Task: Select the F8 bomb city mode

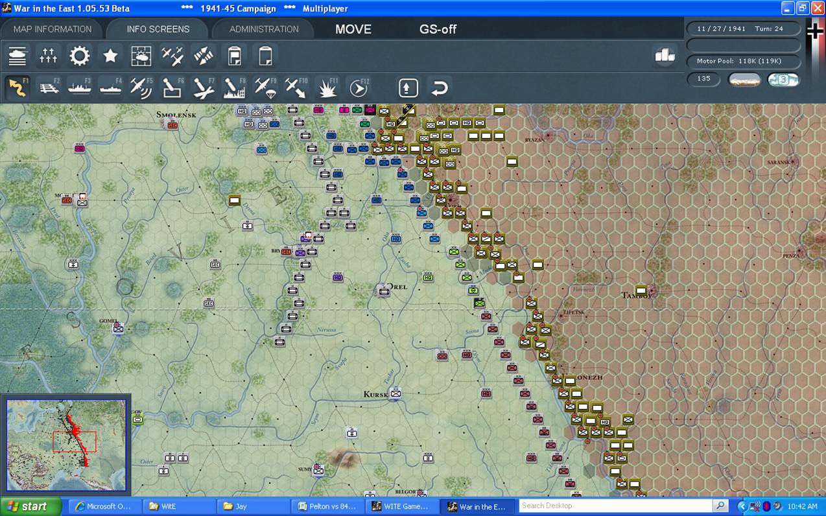Action: coord(234,88)
